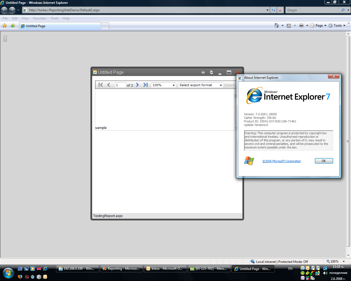Screen dimensions: 351x281
Task: Click Show Desktop in Quick Launch
Action: [20, 269]
